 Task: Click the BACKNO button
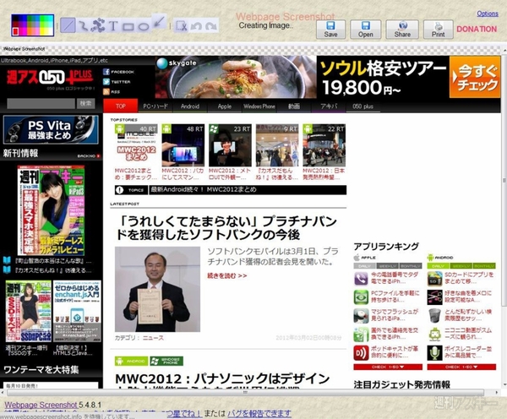(89, 156)
